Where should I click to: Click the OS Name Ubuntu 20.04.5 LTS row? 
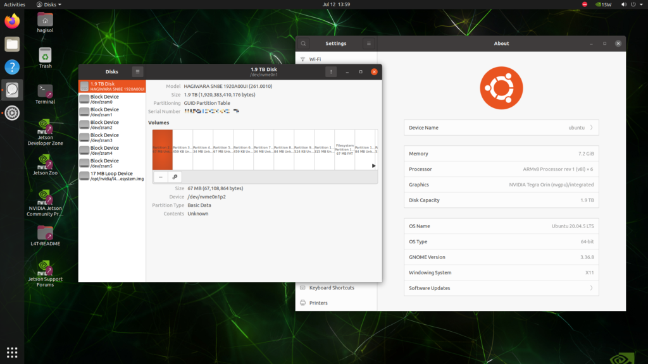(x=501, y=226)
